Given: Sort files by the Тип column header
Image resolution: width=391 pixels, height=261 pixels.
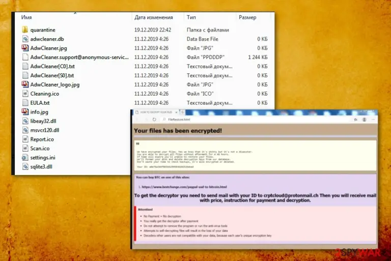Looking at the screenshot, I should [191, 17].
